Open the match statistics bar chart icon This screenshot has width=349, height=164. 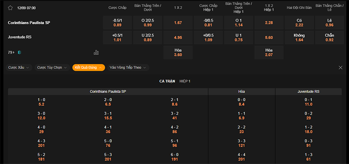click(96, 52)
